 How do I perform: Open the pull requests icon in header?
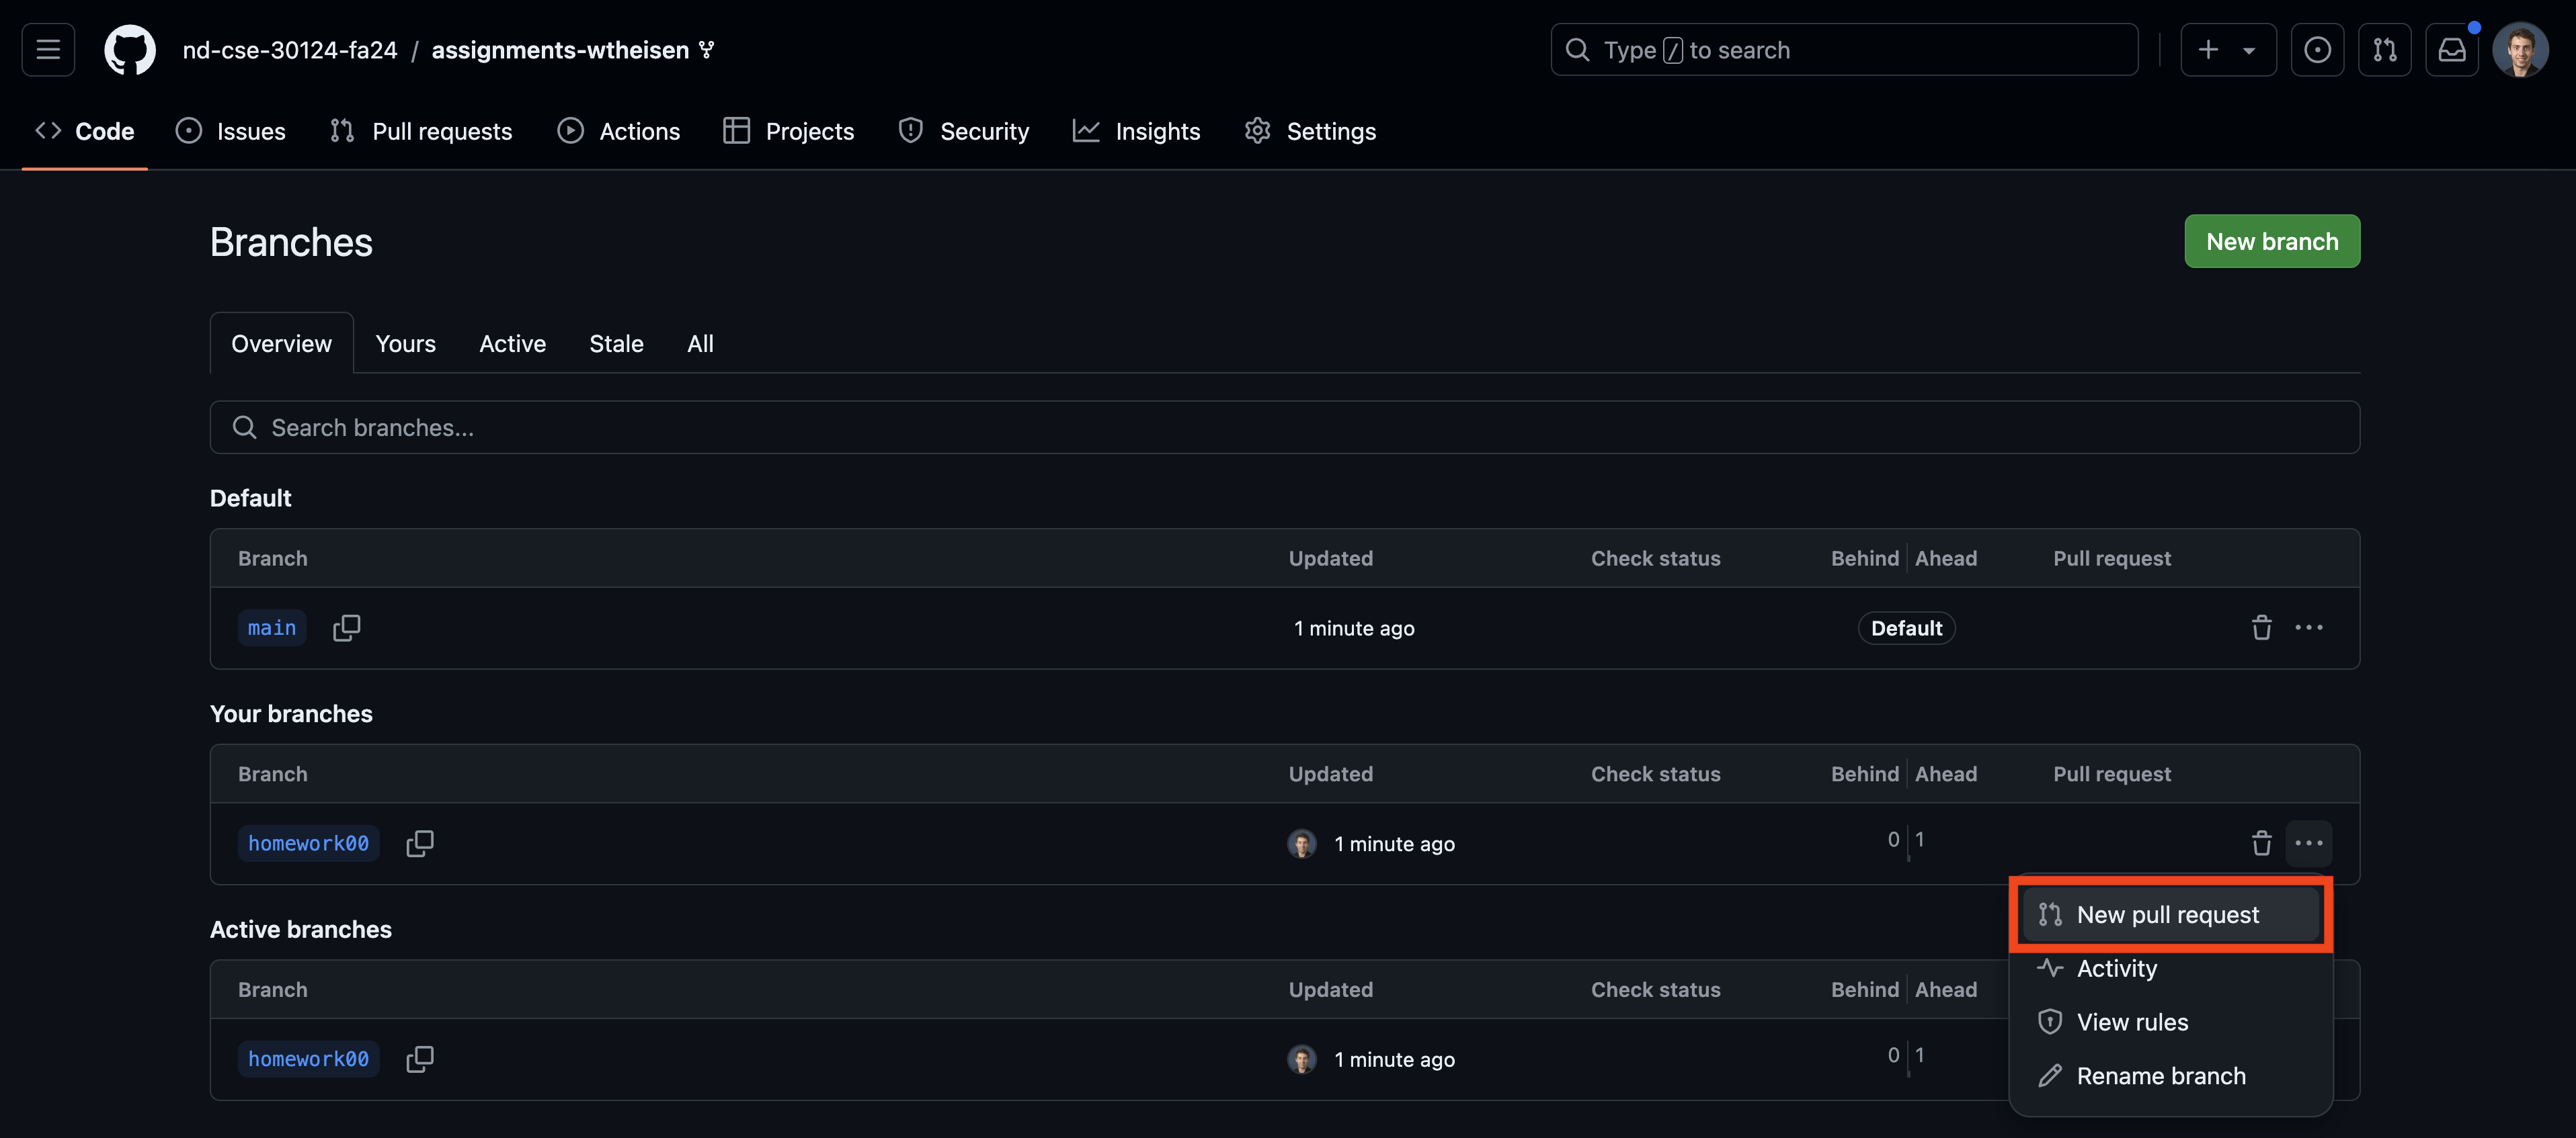[x=2384, y=50]
